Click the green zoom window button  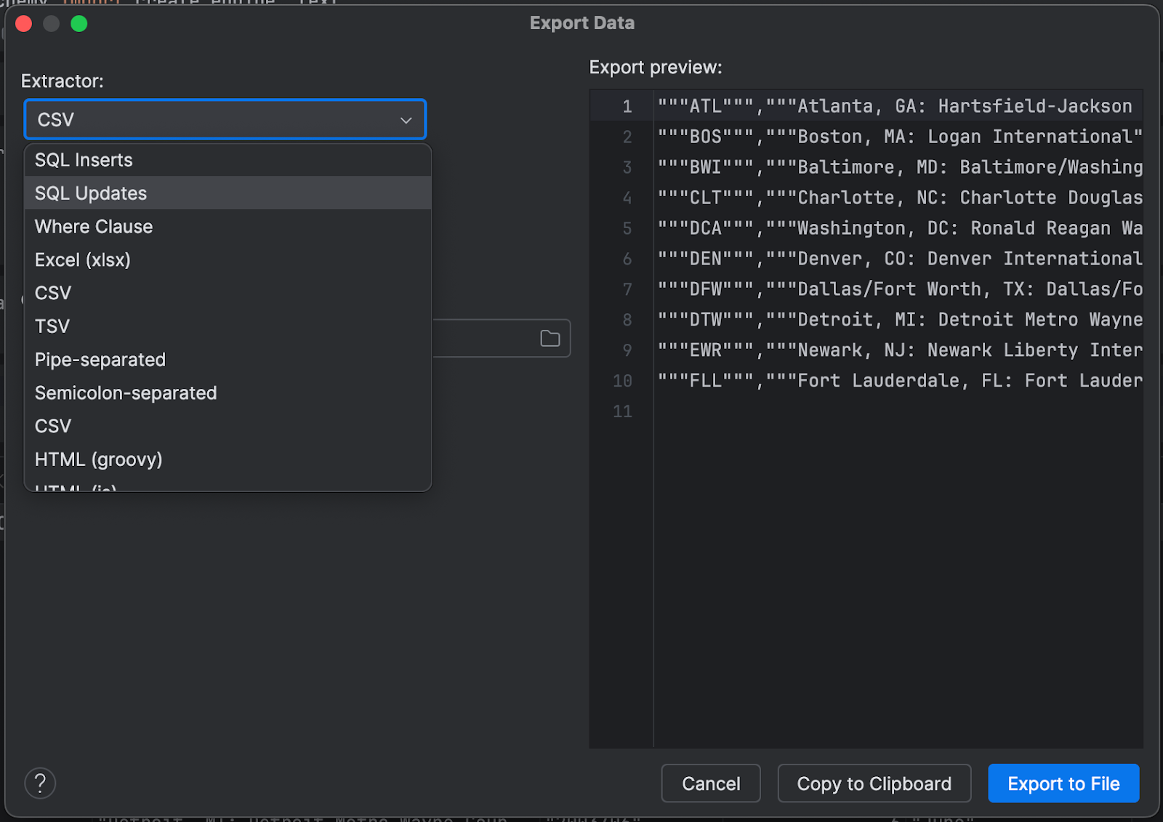pyautogui.click(x=79, y=24)
